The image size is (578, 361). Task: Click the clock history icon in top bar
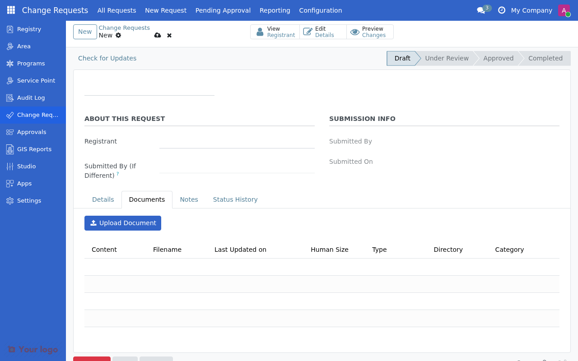501,10
